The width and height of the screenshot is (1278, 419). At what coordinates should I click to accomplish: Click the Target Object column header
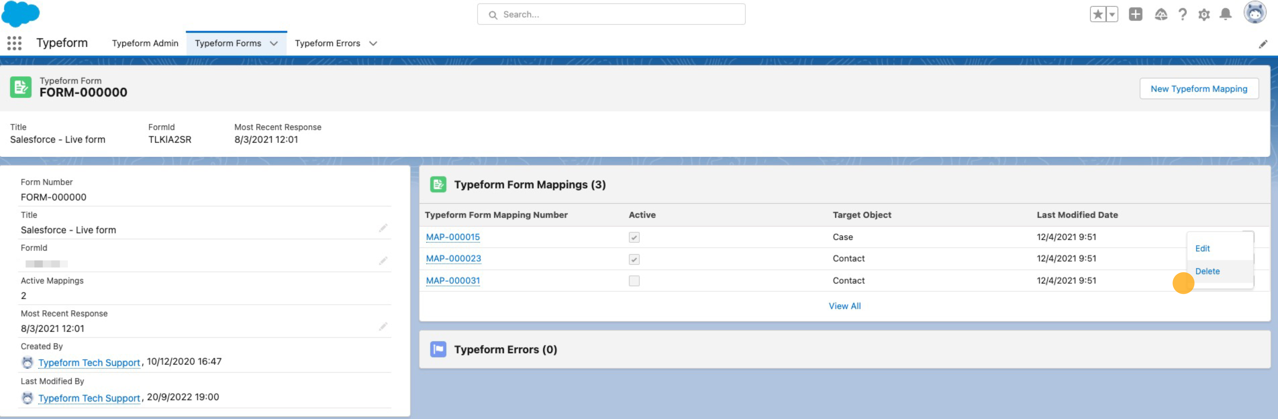pyautogui.click(x=862, y=215)
